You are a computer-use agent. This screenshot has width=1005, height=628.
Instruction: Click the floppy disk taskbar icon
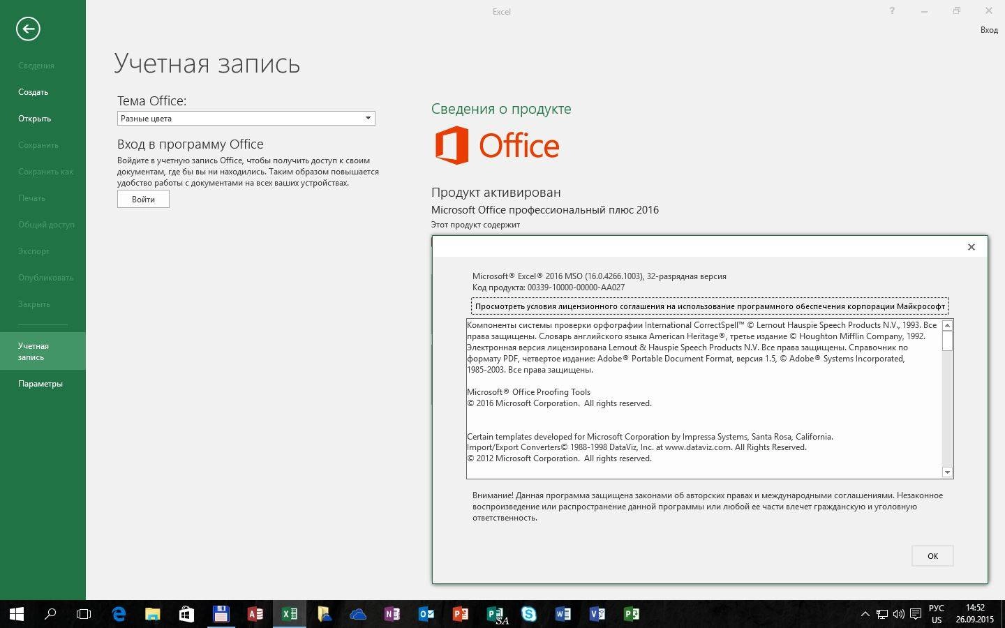tap(221, 614)
